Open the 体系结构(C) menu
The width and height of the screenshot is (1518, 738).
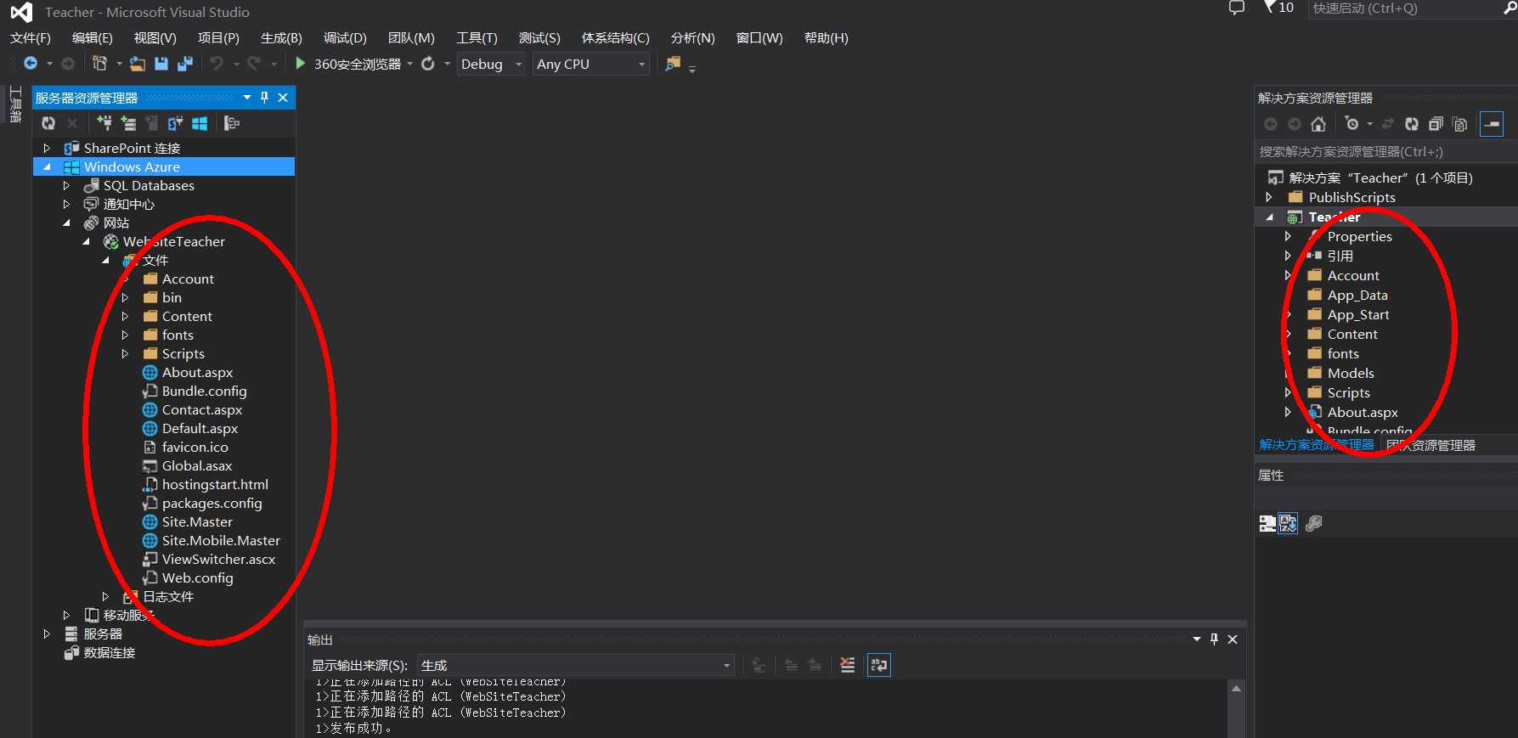pyautogui.click(x=615, y=37)
